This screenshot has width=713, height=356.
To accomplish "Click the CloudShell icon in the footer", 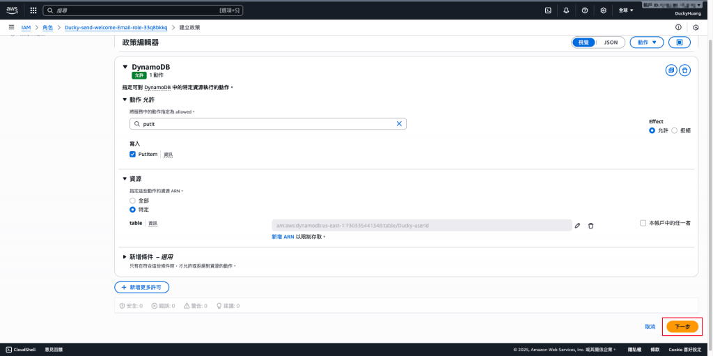I will pyautogui.click(x=9, y=350).
